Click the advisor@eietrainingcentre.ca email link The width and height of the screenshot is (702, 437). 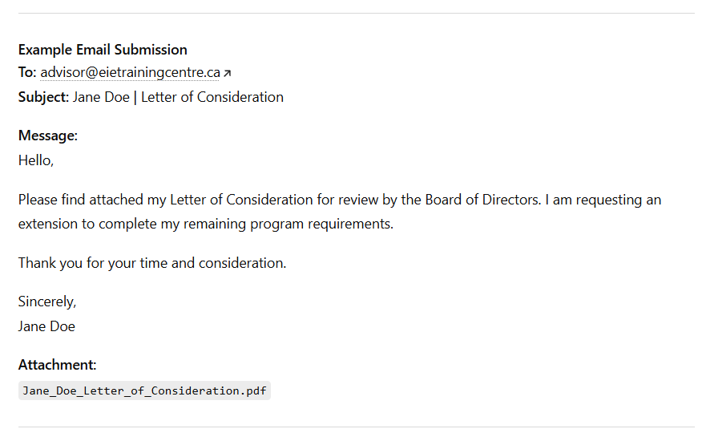pyautogui.click(x=130, y=73)
